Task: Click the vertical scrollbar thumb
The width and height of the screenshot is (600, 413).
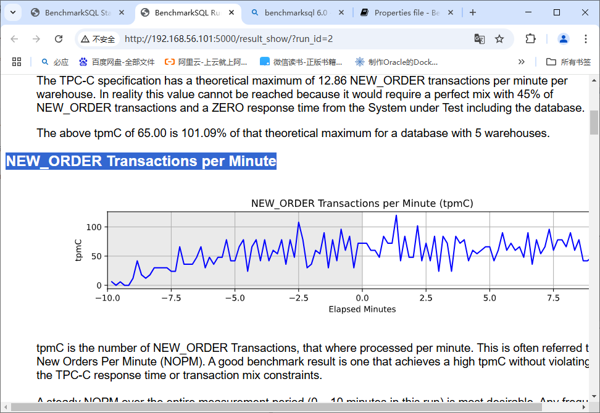Action: (594, 122)
